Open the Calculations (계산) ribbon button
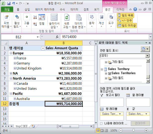Image resolution: width=153 pixels, height=134 pixels. 101,20
